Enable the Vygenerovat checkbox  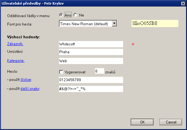[61, 72]
